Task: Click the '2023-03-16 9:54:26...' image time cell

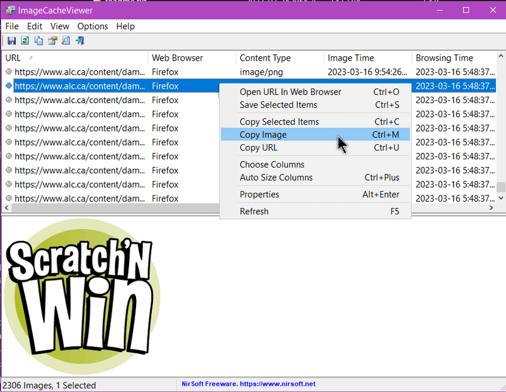Action: coord(367,72)
